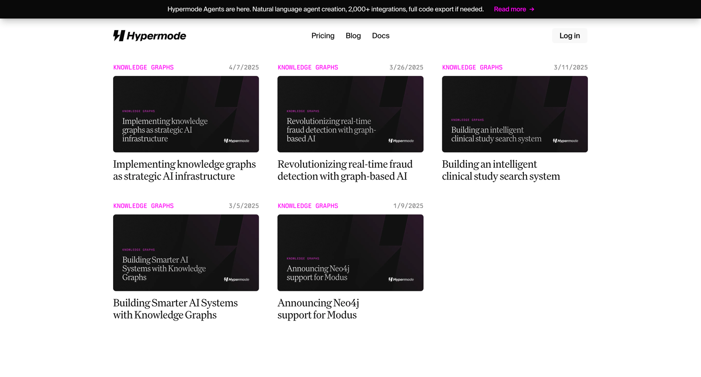
Task: Select Knowledge Graphs tag dated 3/26/2025
Action: [308, 68]
